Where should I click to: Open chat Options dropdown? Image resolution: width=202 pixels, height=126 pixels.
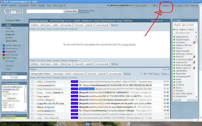pyautogui.click(x=177, y=100)
